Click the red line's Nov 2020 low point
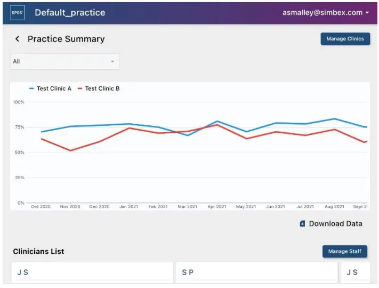 click(70, 150)
